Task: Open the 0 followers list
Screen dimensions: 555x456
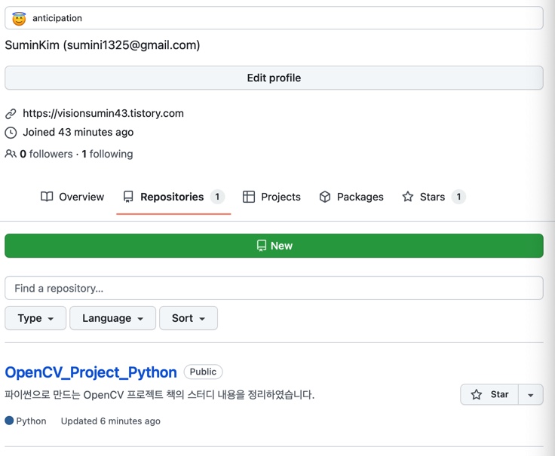Action: click(46, 154)
